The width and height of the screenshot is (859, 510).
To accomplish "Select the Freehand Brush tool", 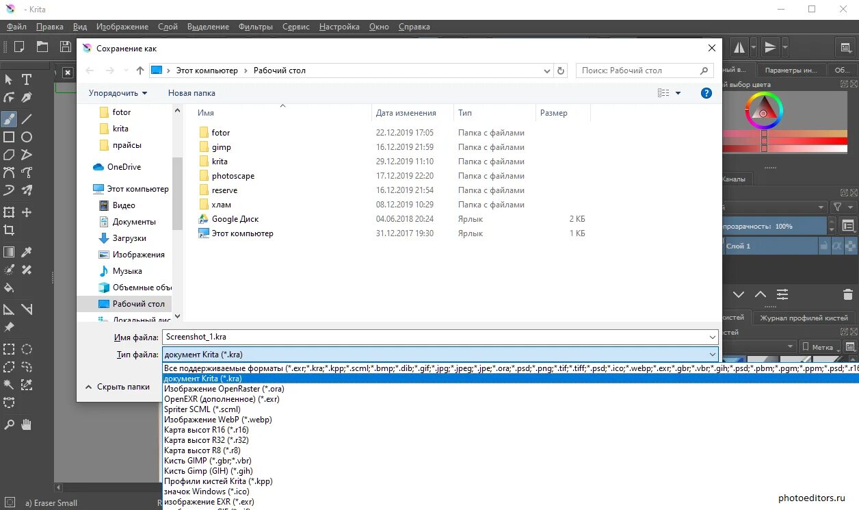I will tap(9, 119).
